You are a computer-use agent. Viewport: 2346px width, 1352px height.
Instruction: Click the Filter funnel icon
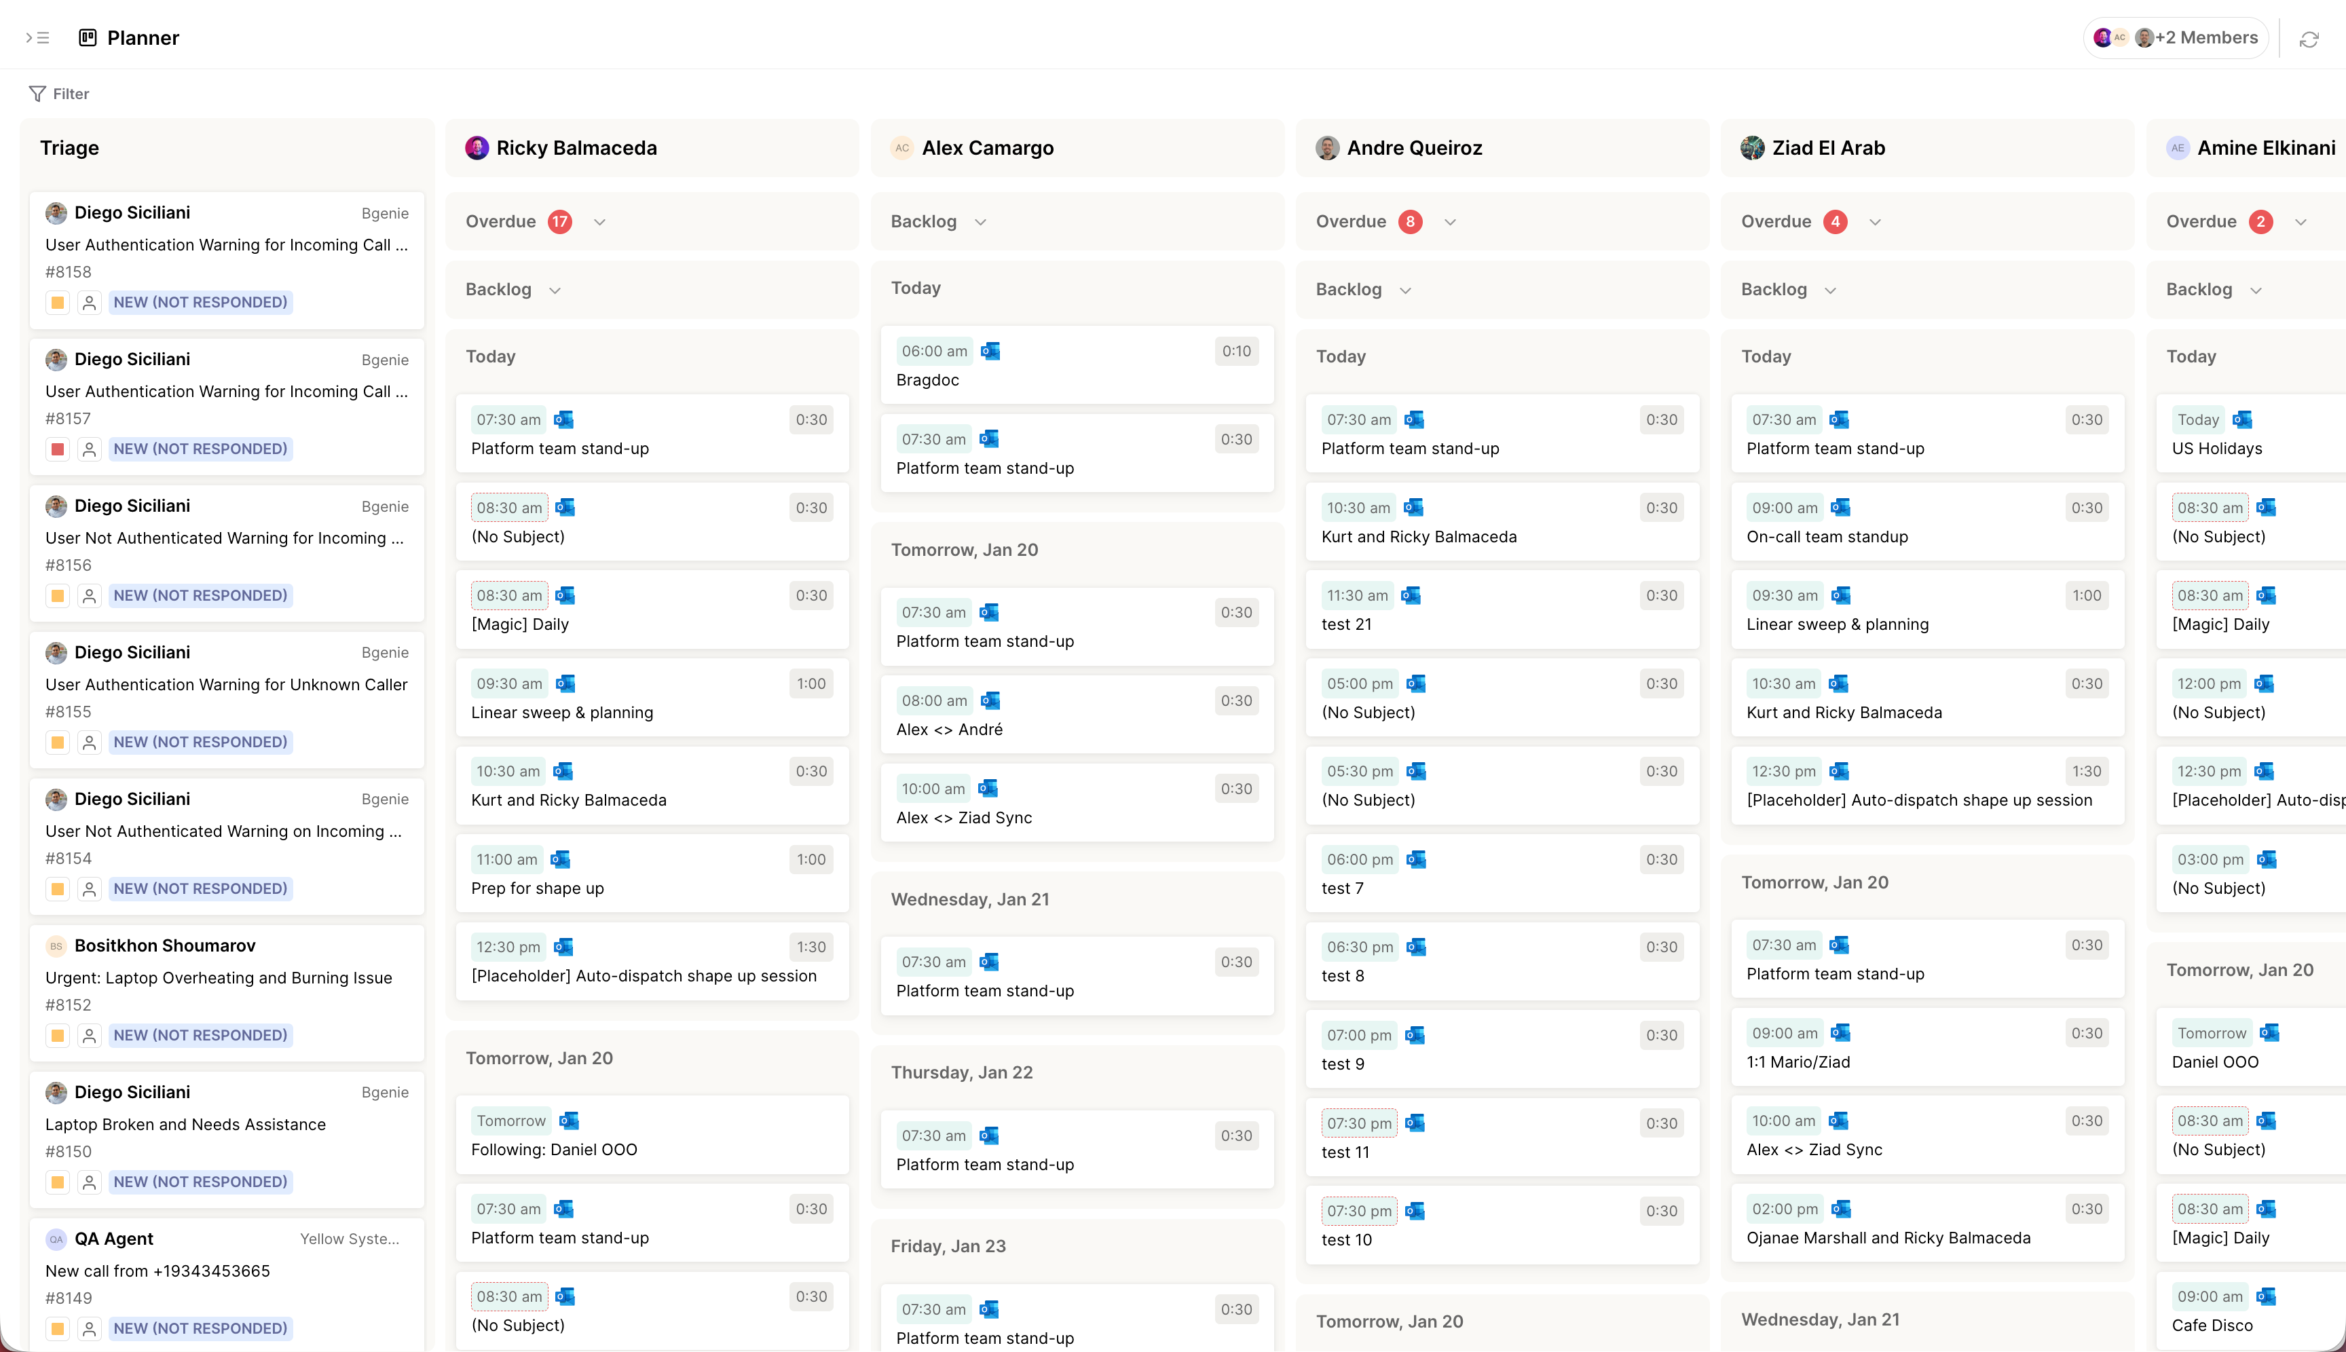(x=37, y=94)
